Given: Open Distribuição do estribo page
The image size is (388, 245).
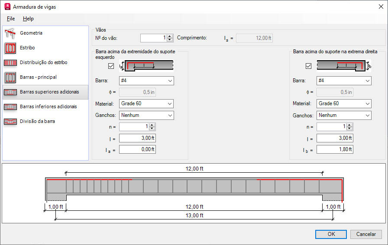Looking at the screenshot, I should point(45,63).
